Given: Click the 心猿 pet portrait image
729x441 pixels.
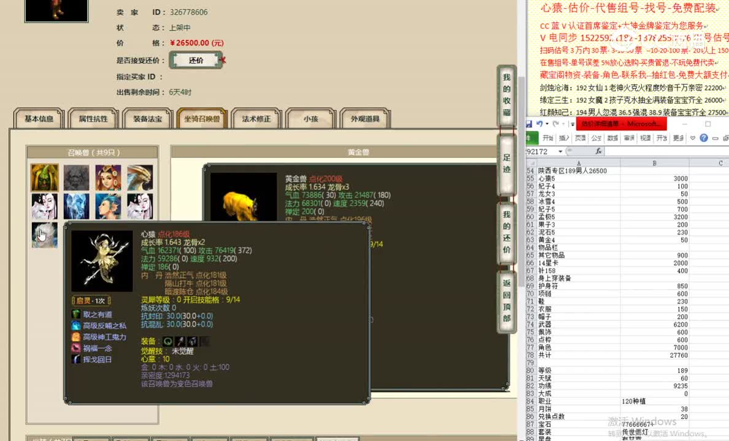Looking at the screenshot, I should tap(102, 261).
